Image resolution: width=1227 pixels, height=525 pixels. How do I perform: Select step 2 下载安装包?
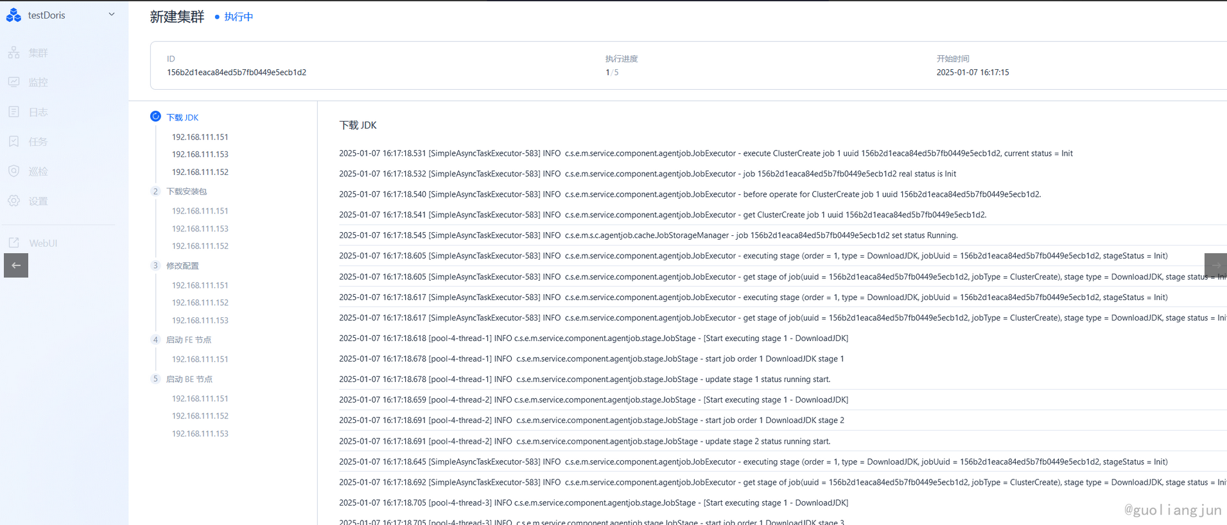186,191
